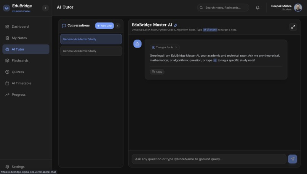Click the @FileName tag hint
The image size is (307, 174).
pos(210,30)
